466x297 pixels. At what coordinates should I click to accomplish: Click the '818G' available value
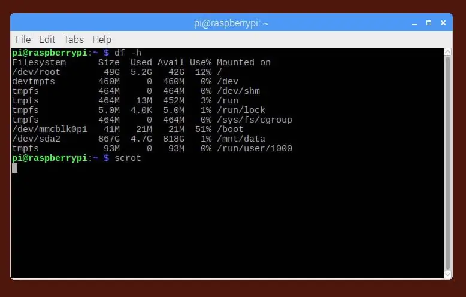click(x=174, y=139)
